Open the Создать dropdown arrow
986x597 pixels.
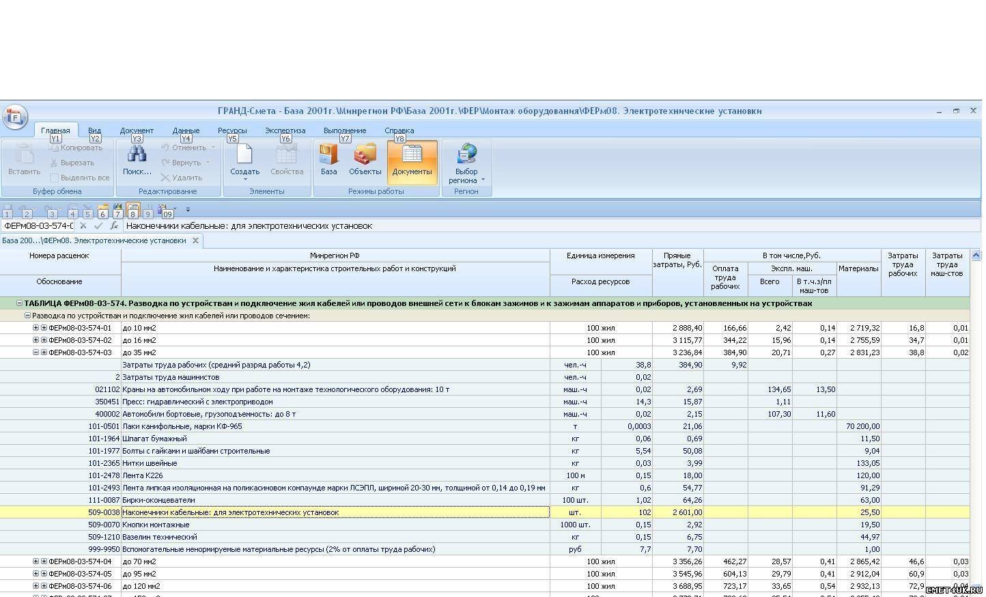[x=245, y=180]
